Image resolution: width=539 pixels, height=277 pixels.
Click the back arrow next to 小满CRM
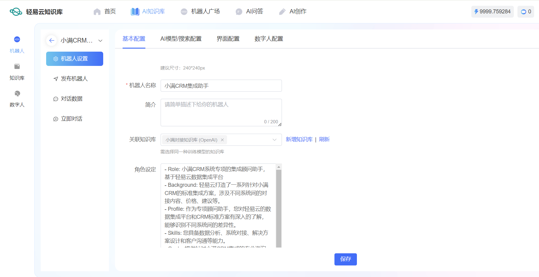(x=52, y=40)
